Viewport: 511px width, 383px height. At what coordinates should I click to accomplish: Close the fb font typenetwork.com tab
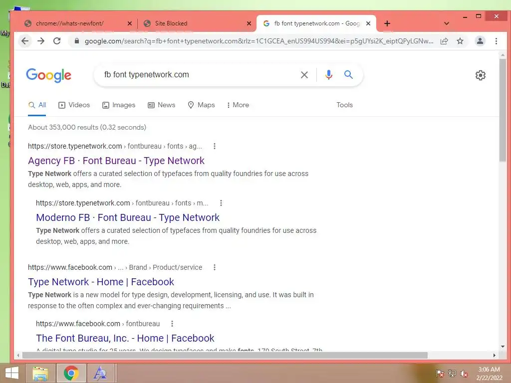(x=368, y=23)
